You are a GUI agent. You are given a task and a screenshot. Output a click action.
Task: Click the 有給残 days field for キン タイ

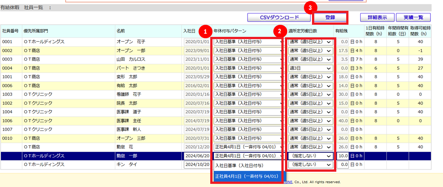point(343,165)
